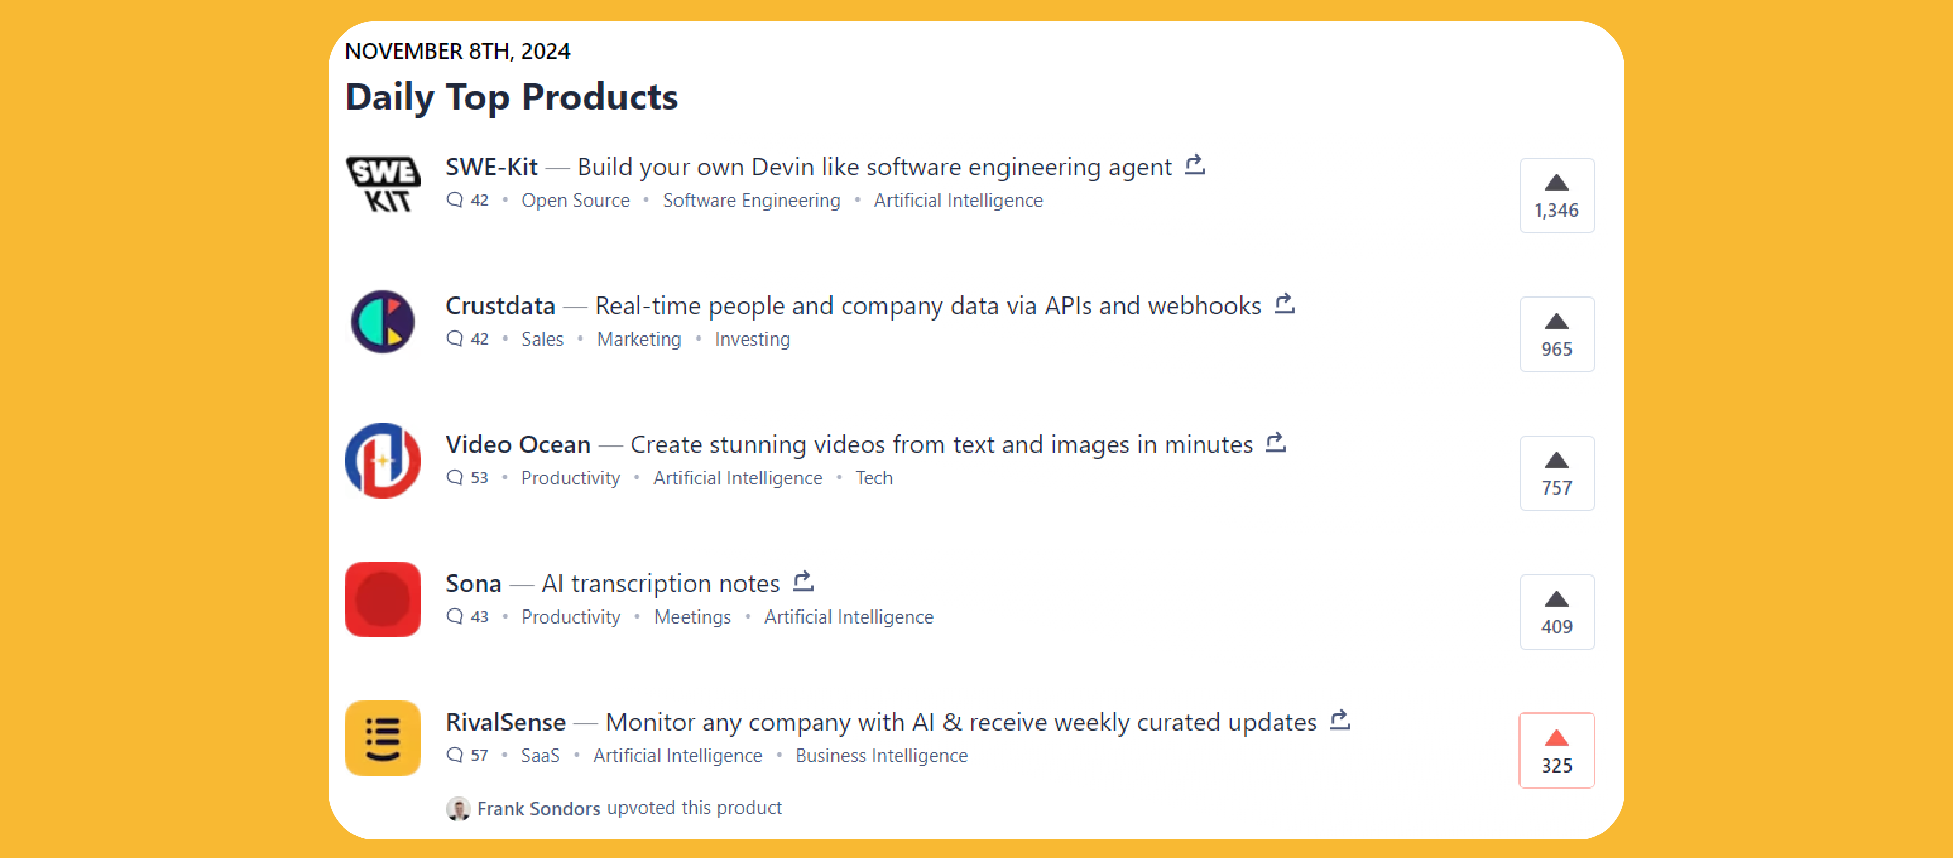Upvote Video Ocean using the 757 button

[x=1556, y=473]
